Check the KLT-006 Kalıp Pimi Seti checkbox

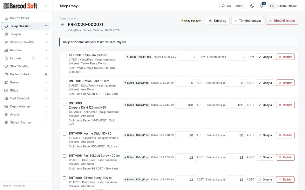pos(64,56)
